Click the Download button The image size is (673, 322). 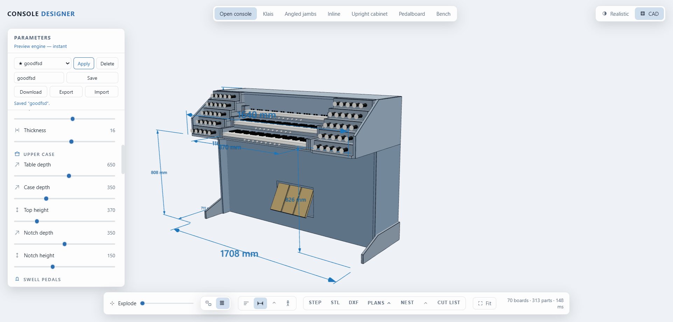pyautogui.click(x=30, y=92)
